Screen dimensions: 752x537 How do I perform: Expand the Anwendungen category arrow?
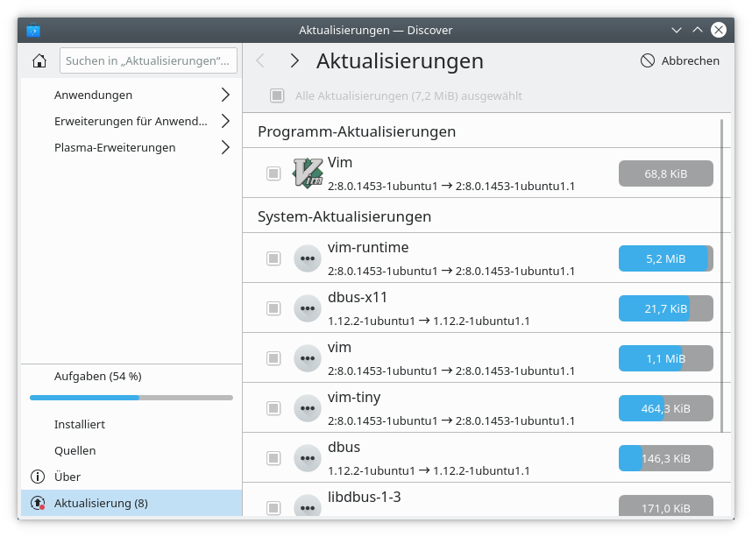(225, 95)
